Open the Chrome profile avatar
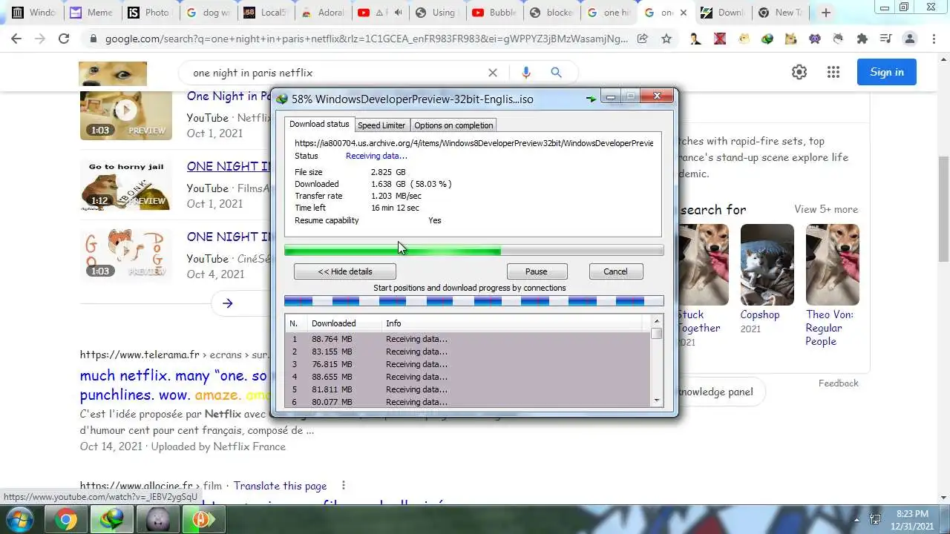The height and width of the screenshot is (534, 950). (x=909, y=39)
